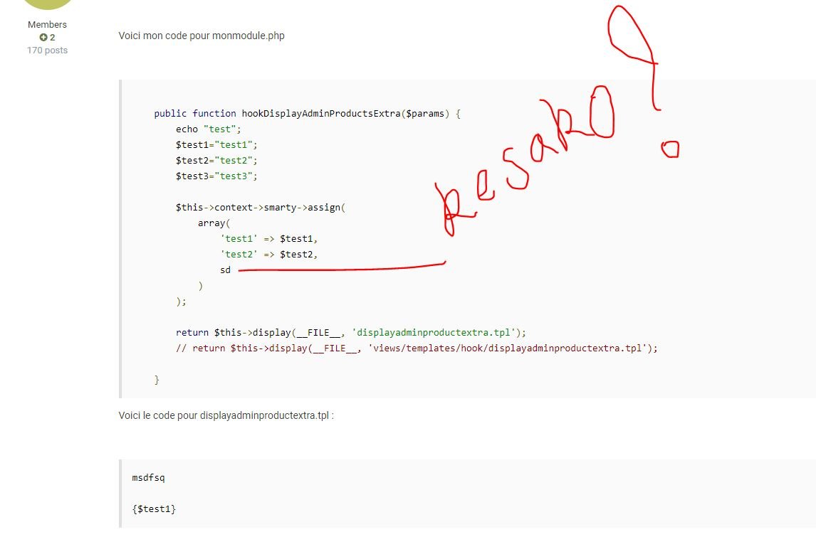Image resolution: width=816 pixels, height=559 pixels.
Task: Click the line '$test3="test3";'
Action: (x=216, y=176)
